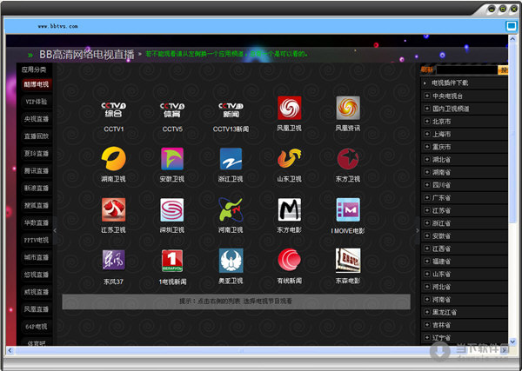Viewport: 522px width, 371px height.
Task: Play the I MOIVE电影 channel
Action: point(348,209)
